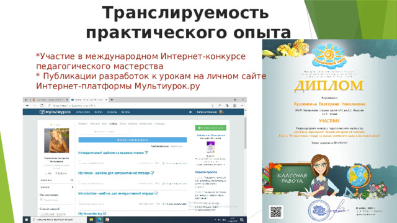Click the search field above blue button
Image resolution: width=397 pixels, height=223 pixels.
(104, 131)
